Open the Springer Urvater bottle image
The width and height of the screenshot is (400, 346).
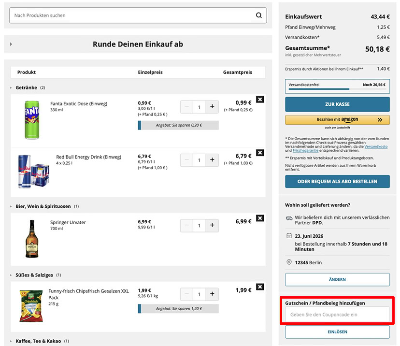[32, 239]
